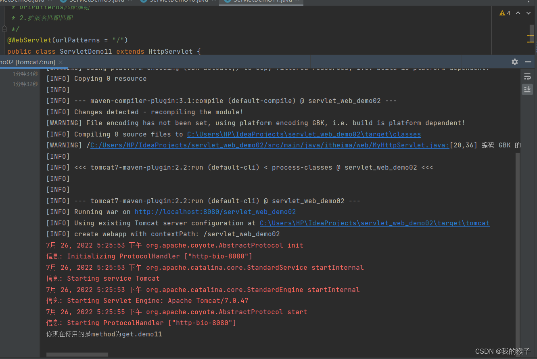Click the "Apache Tomcat/7.0.47" log line
The width and height of the screenshot is (537, 359).
coord(147,301)
